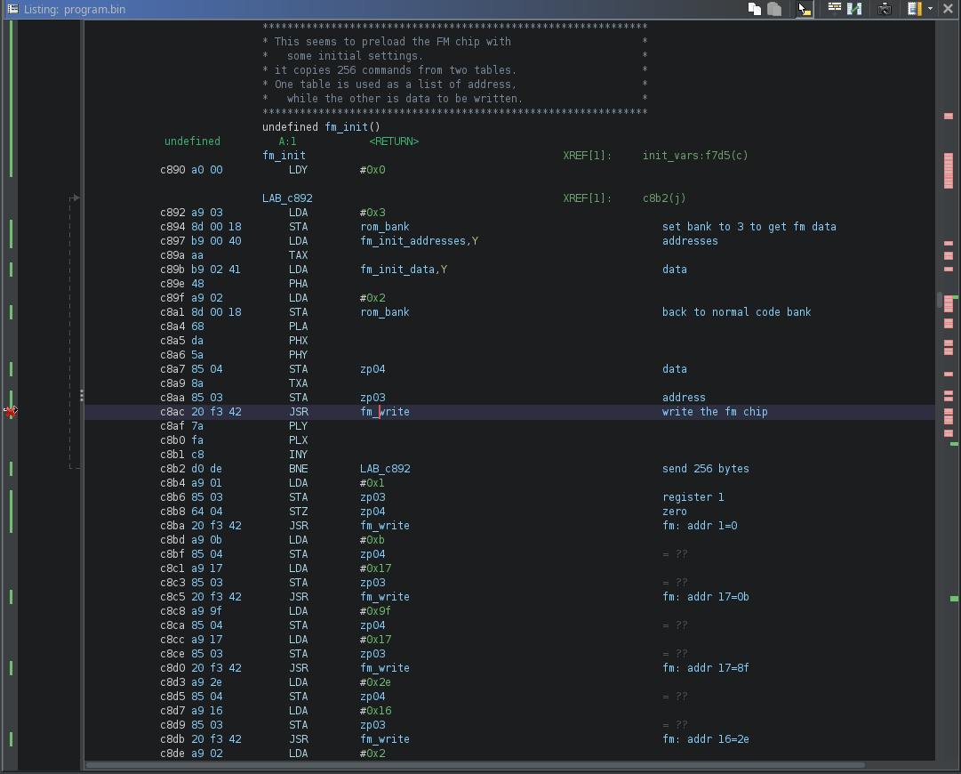
Task: Click rom_bank operand at c894
Action: (384, 227)
